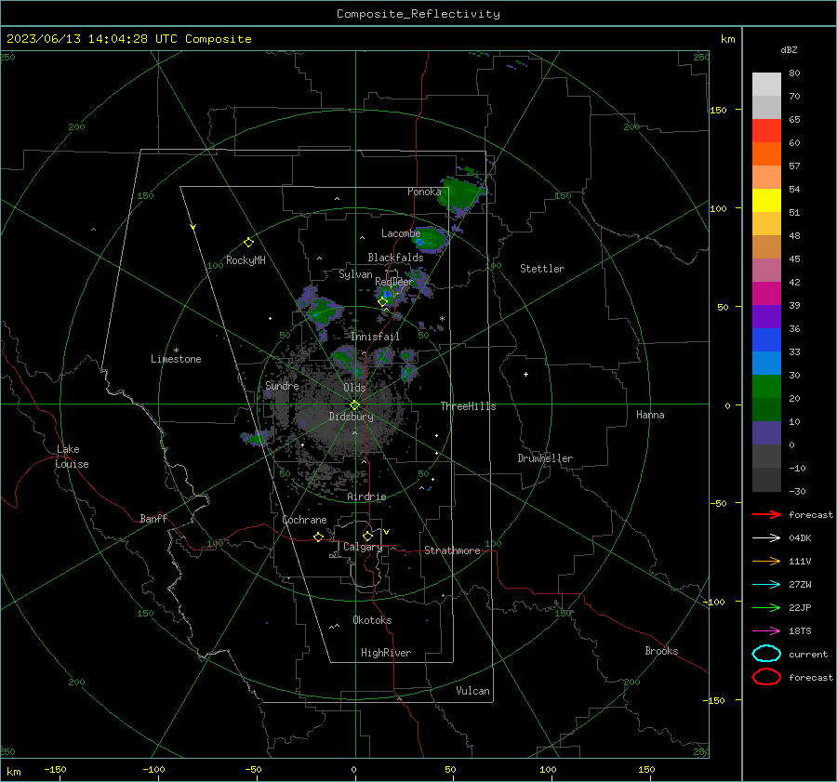837x782 pixels.
Task: Click the yellow diamond marker below Cochrane
Action: [318, 537]
